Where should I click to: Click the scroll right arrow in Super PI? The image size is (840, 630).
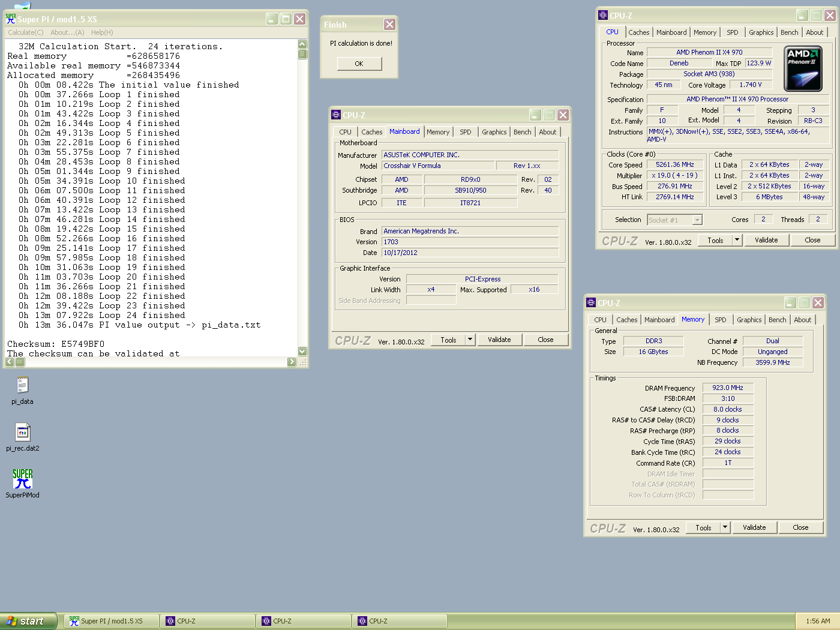[x=292, y=362]
